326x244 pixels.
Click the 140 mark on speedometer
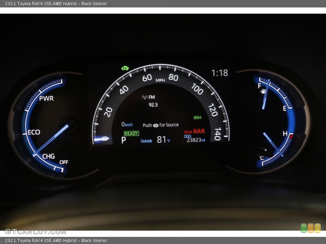218,134
